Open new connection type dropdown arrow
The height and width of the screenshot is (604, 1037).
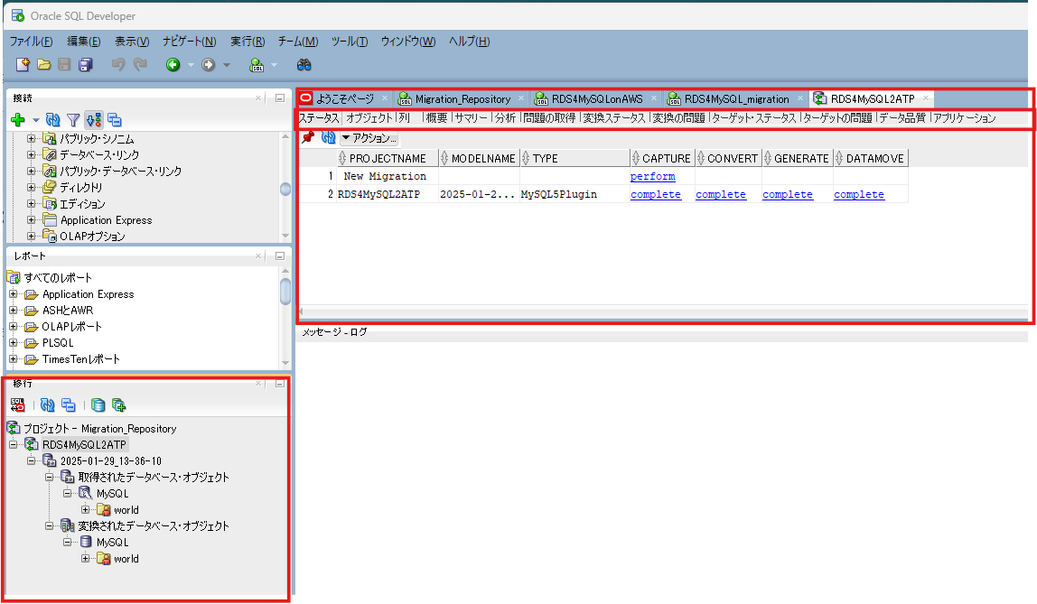[x=36, y=120]
